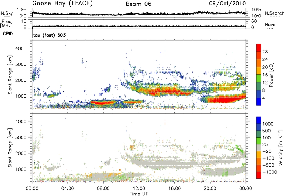Click the N.Search dotted line legend sample
The image size is (284, 196).
coord(275,17)
